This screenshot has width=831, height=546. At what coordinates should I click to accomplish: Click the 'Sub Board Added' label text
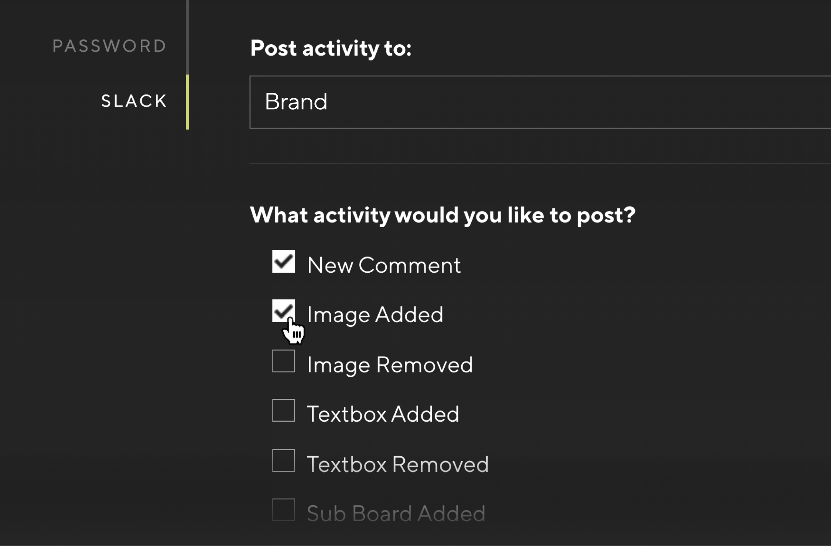coord(396,514)
